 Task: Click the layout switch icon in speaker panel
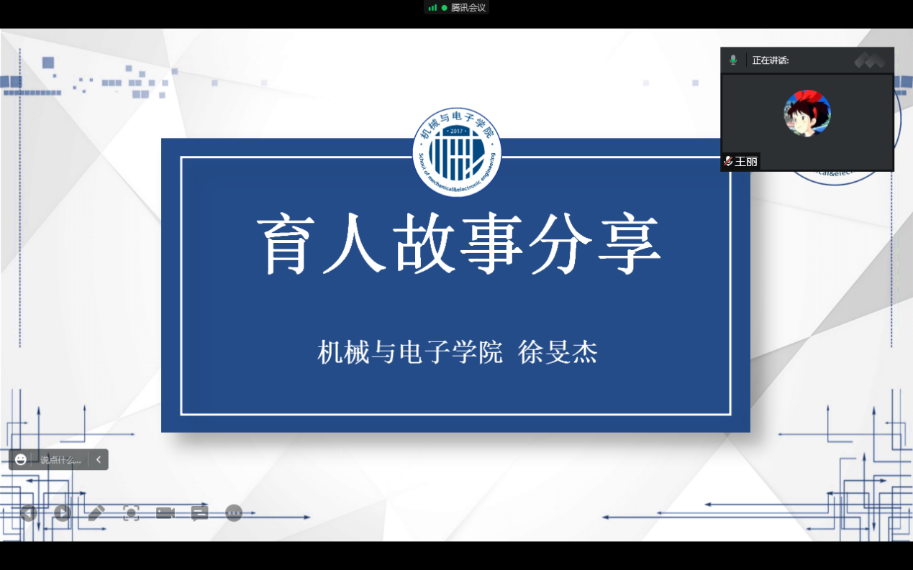(x=869, y=60)
